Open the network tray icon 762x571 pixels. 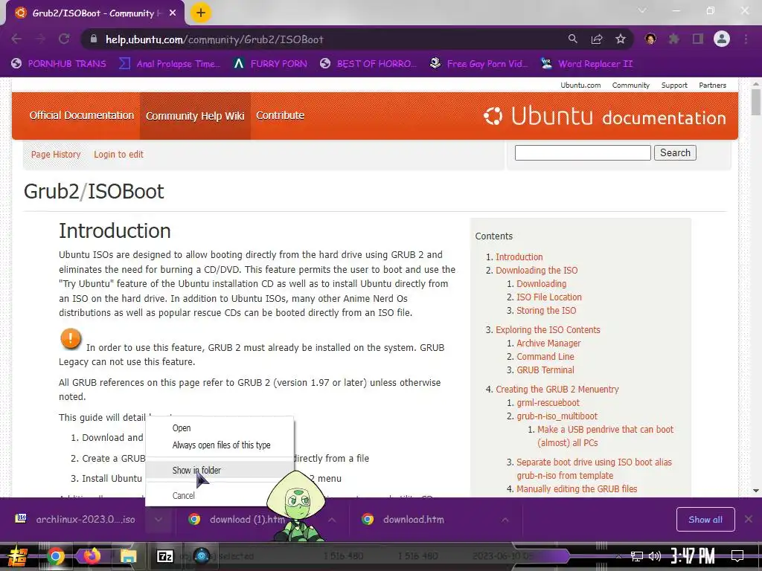point(637,556)
